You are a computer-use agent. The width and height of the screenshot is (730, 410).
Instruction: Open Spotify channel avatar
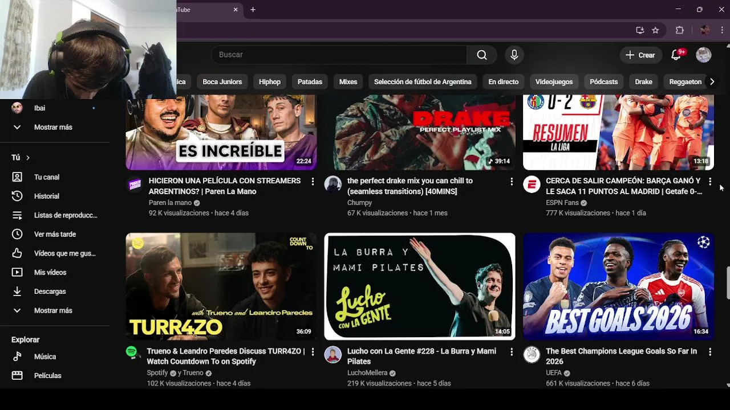(x=132, y=352)
